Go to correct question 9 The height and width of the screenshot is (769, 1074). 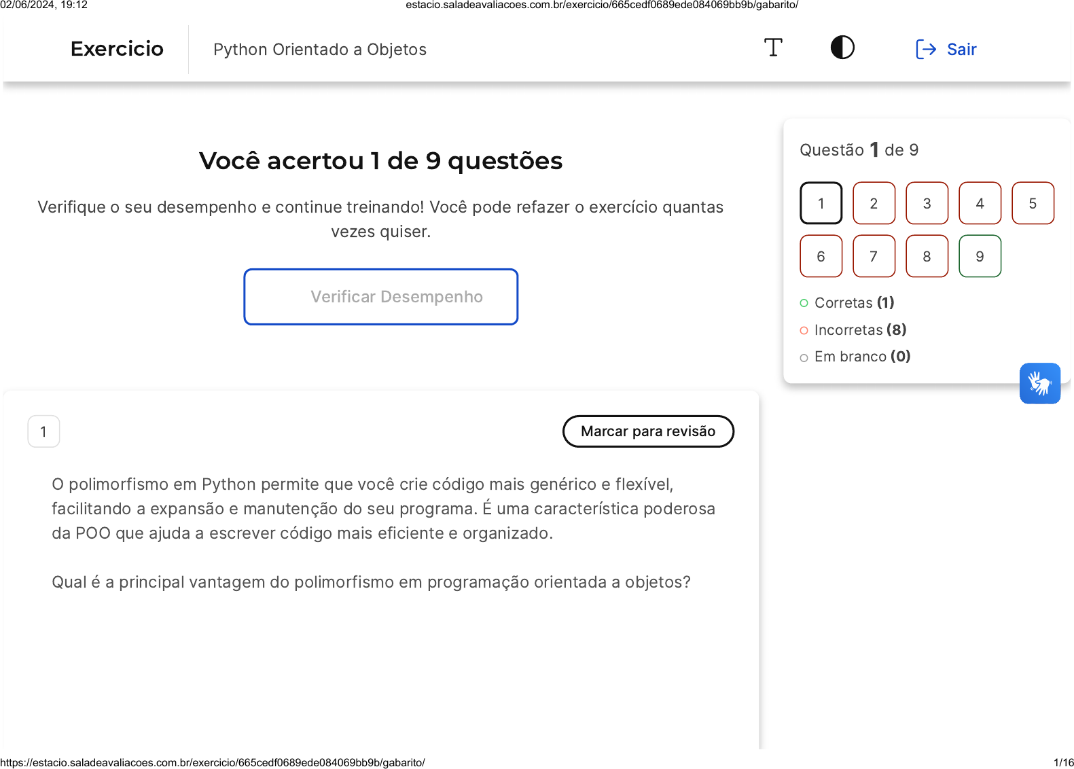tap(980, 256)
